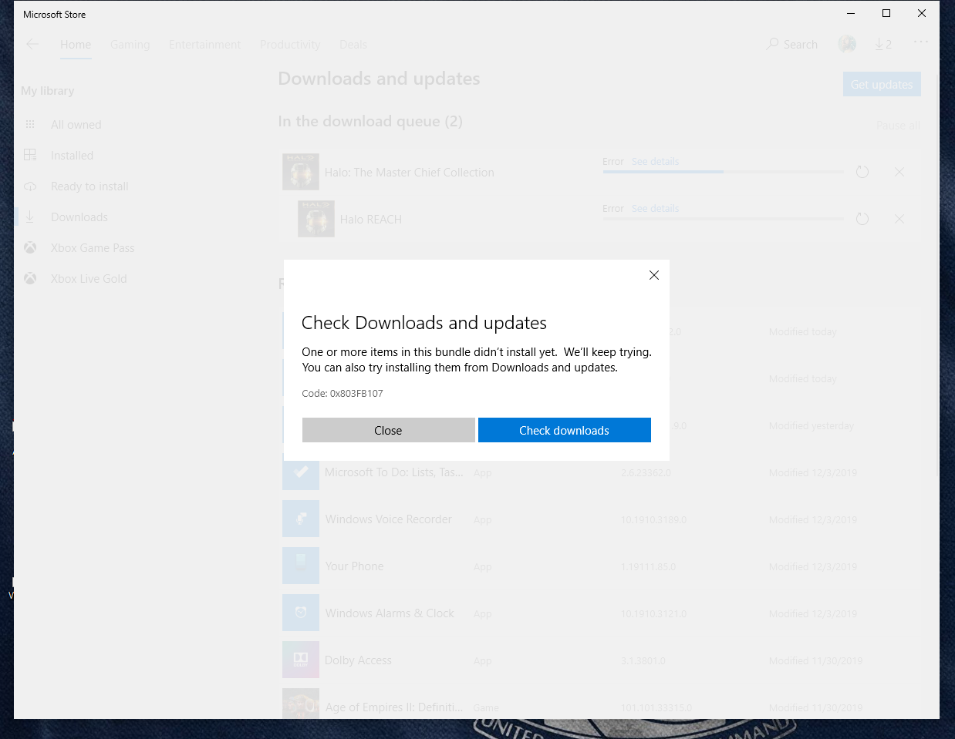Screen dimensions: 955x739
Task: Open the Search box
Action: (791, 45)
